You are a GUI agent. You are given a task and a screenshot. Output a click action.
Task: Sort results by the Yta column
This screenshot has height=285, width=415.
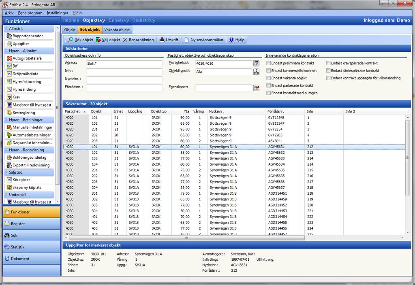click(181, 111)
